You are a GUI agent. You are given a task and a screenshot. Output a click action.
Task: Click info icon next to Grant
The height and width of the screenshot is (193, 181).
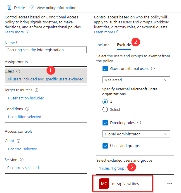(x=18, y=141)
